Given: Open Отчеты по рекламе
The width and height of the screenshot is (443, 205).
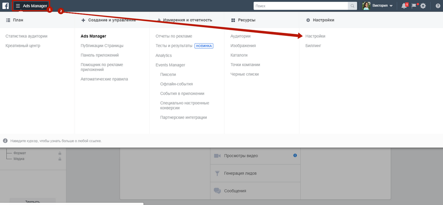Looking at the screenshot, I should 174,36.
